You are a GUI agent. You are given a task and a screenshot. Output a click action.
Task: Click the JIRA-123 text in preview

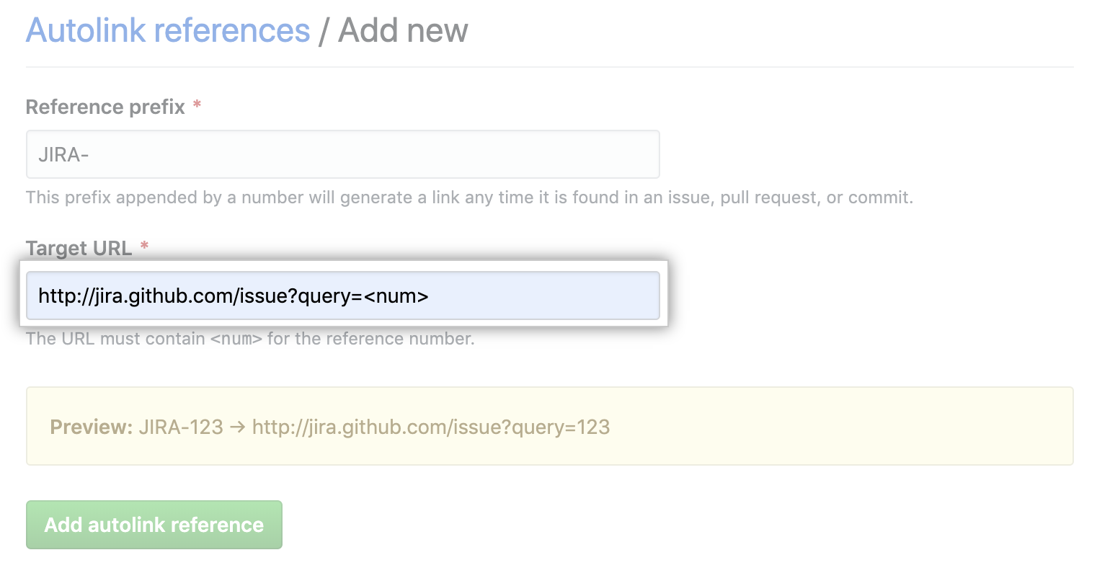point(181,427)
